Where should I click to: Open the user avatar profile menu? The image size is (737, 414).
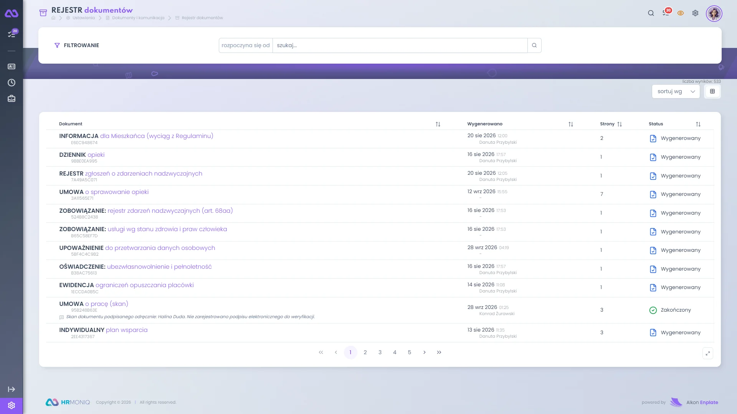coord(714,14)
